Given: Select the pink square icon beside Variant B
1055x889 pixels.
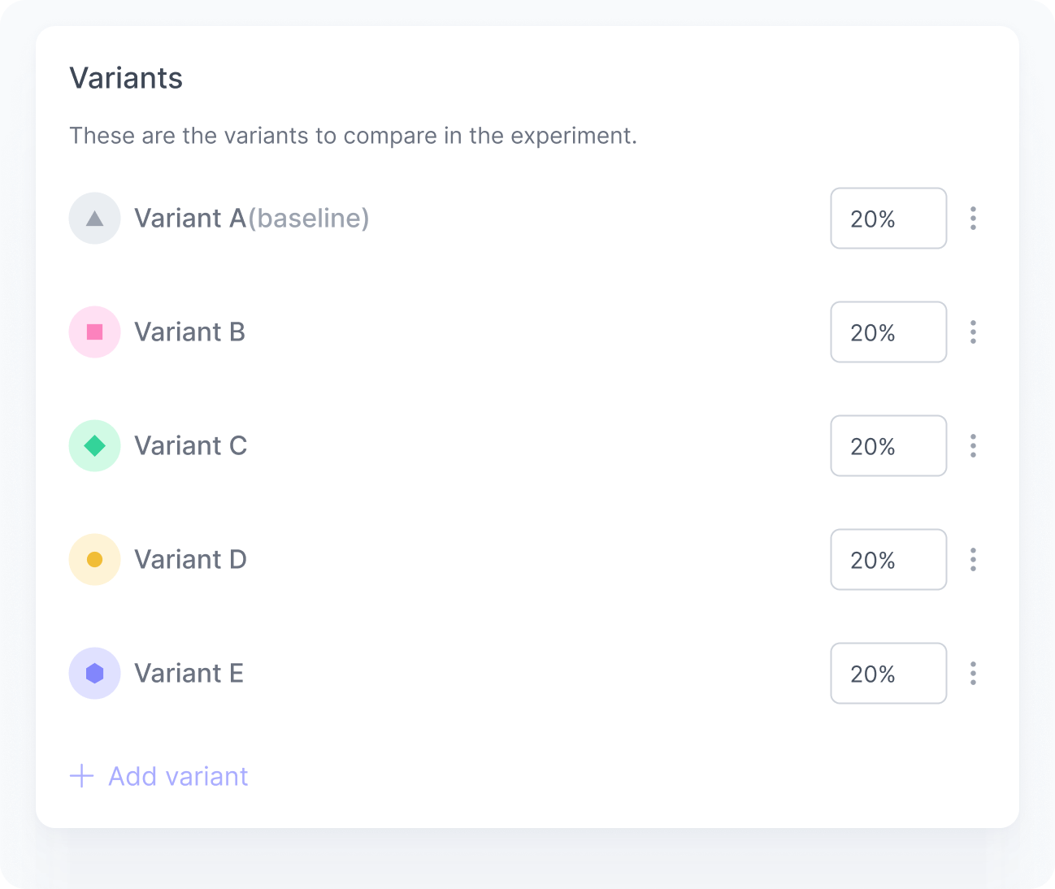Looking at the screenshot, I should tap(94, 332).
